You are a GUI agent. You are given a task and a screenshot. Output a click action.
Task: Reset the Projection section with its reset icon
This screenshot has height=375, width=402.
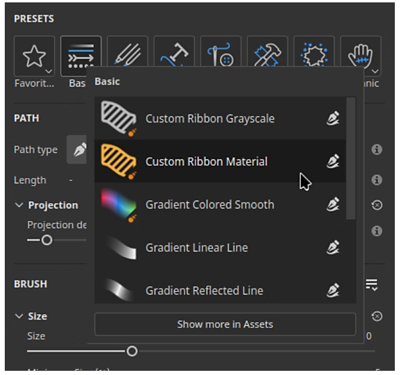(x=377, y=205)
